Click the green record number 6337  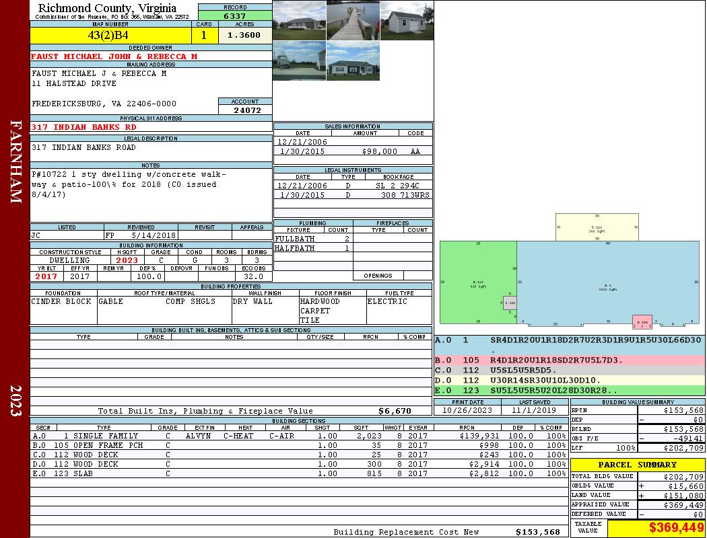click(x=234, y=15)
